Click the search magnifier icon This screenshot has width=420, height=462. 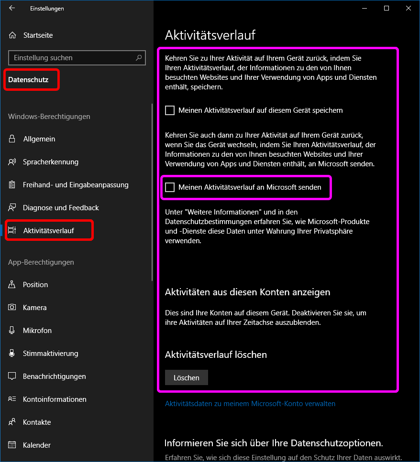point(139,58)
